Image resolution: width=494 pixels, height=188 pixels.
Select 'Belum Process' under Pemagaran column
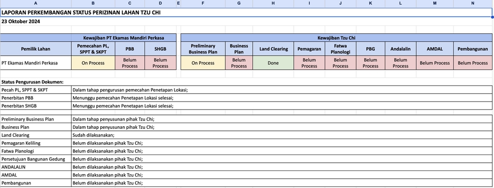tap(309, 63)
